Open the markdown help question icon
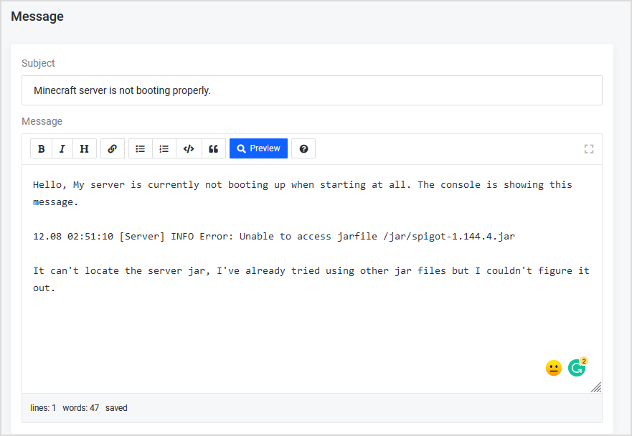632x436 pixels. (x=303, y=148)
